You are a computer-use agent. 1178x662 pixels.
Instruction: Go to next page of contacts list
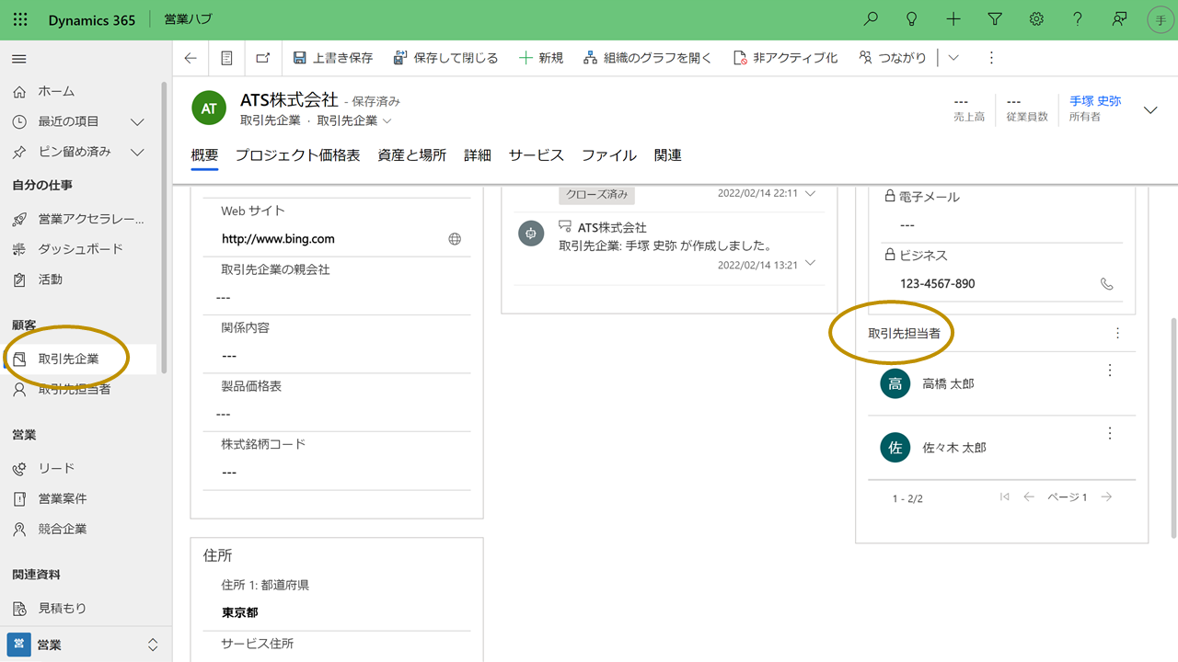[x=1107, y=496]
